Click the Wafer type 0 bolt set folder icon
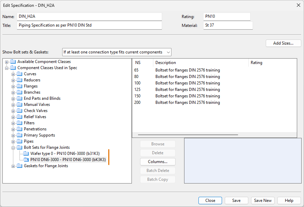This screenshot has width=304, height=207. click(26, 154)
